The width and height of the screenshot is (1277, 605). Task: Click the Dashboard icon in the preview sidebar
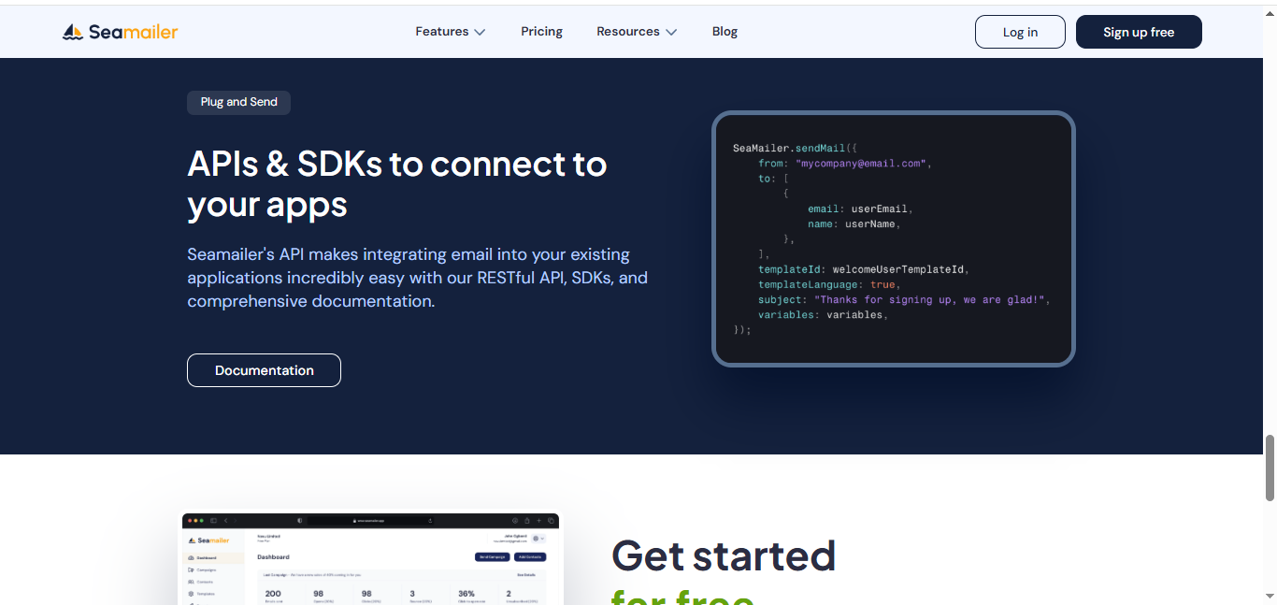coord(191,557)
